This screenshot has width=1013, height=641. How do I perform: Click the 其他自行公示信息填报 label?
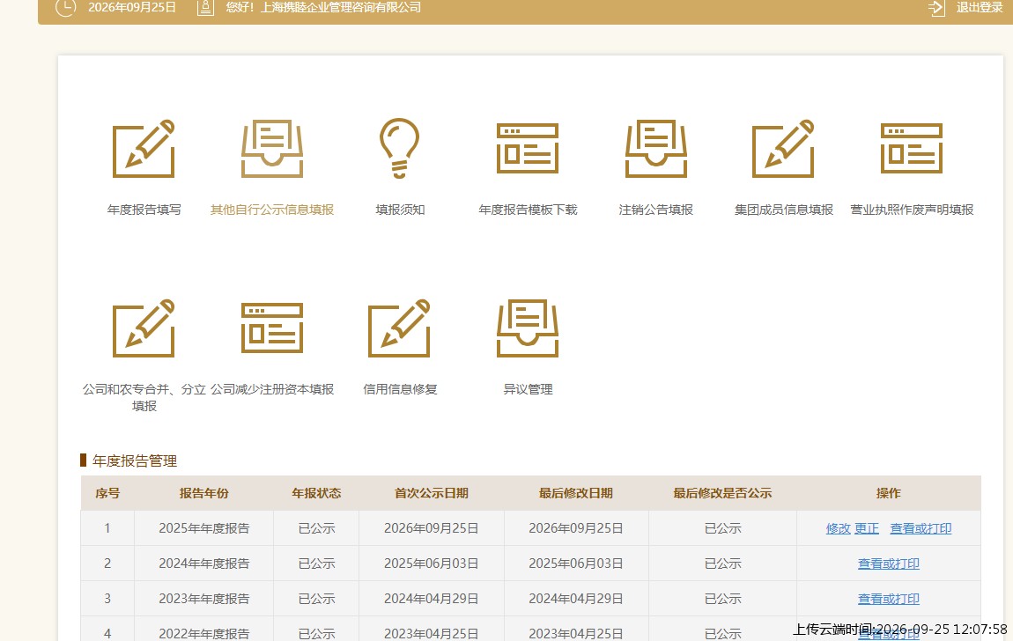click(x=272, y=210)
